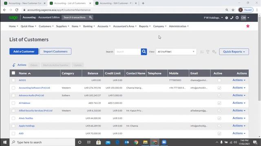Select checkbox for Allied Security Services row
This screenshot has width=261, height=146.
[x=13, y=111]
